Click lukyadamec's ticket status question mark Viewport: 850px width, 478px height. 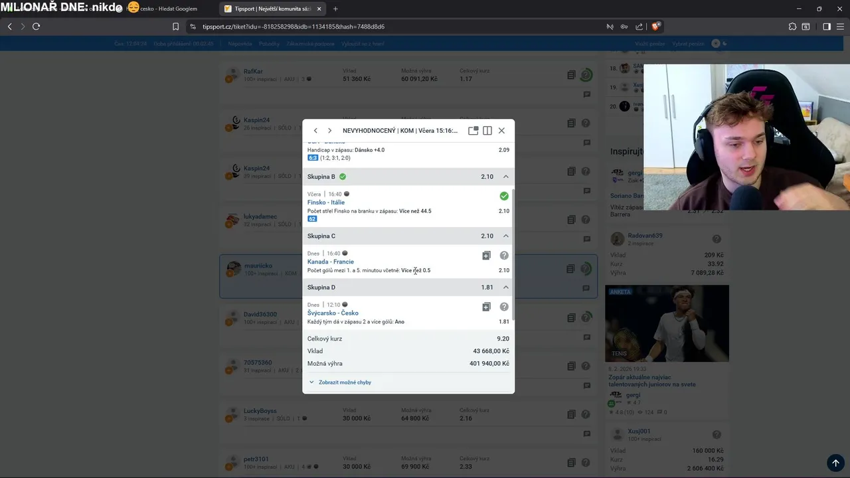pos(586,220)
